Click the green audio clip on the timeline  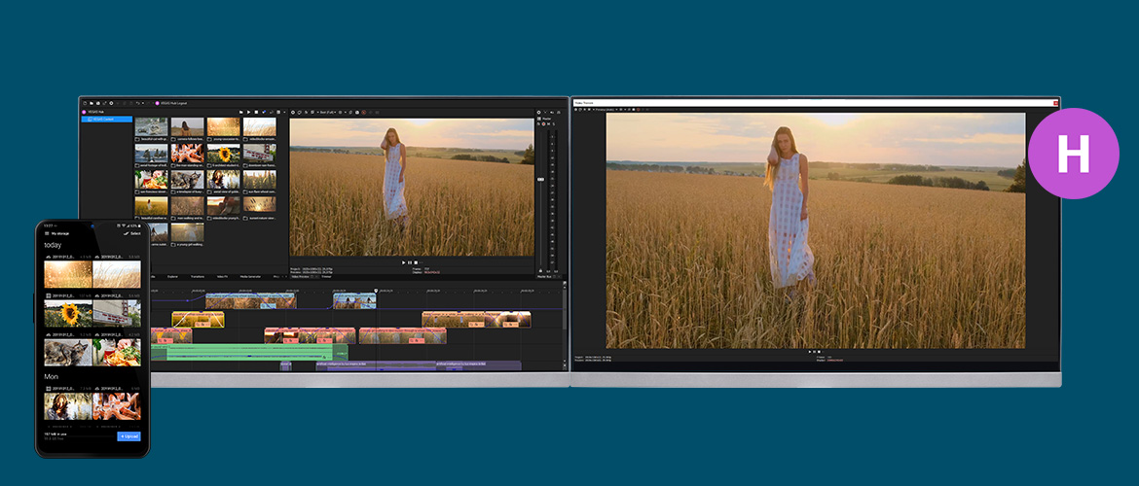[x=248, y=352]
